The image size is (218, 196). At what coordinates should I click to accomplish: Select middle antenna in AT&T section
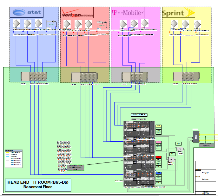point(28,23)
